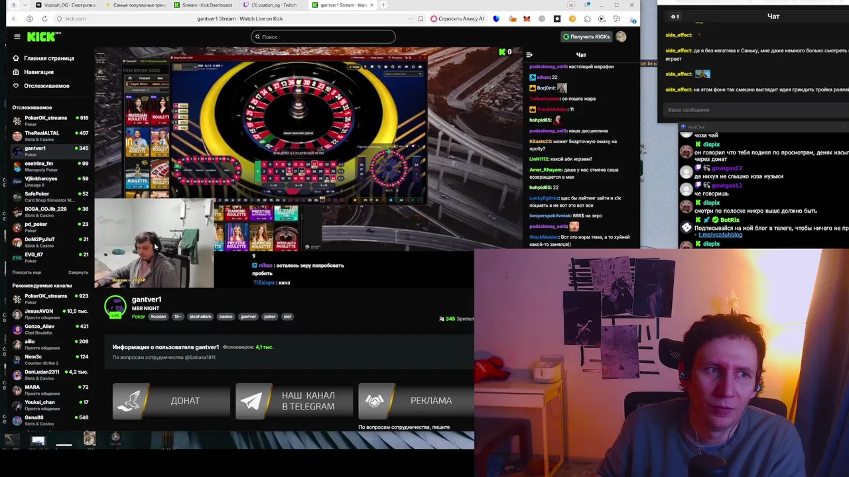Viewport: 849px width, 477px height.
Task: Open a new browser tab with plus
Action: pyautogui.click(x=383, y=5)
